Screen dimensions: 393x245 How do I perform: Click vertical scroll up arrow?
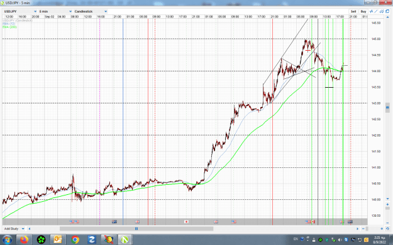[387, 18]
